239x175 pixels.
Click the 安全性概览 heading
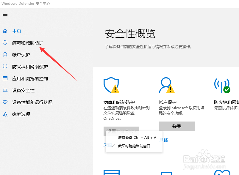130,34
